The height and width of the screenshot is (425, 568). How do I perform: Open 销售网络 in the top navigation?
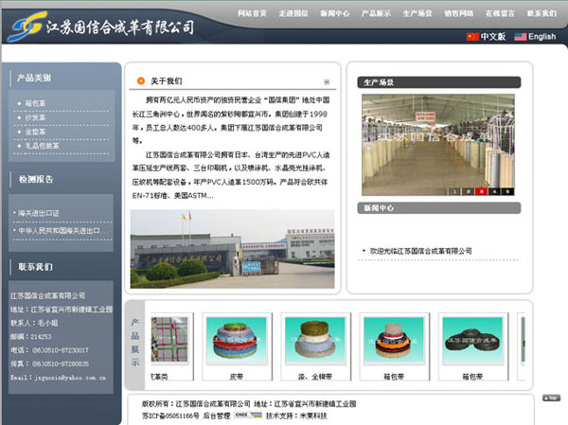(x=458, y=13)
